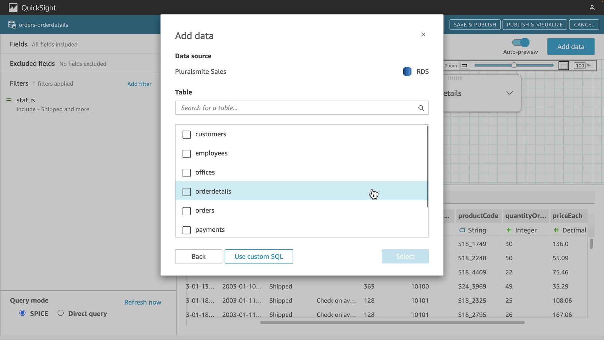This screenshot has height=340, width=604.
Task: Click the search magnifier in table field
Action: tap(421, 108)
